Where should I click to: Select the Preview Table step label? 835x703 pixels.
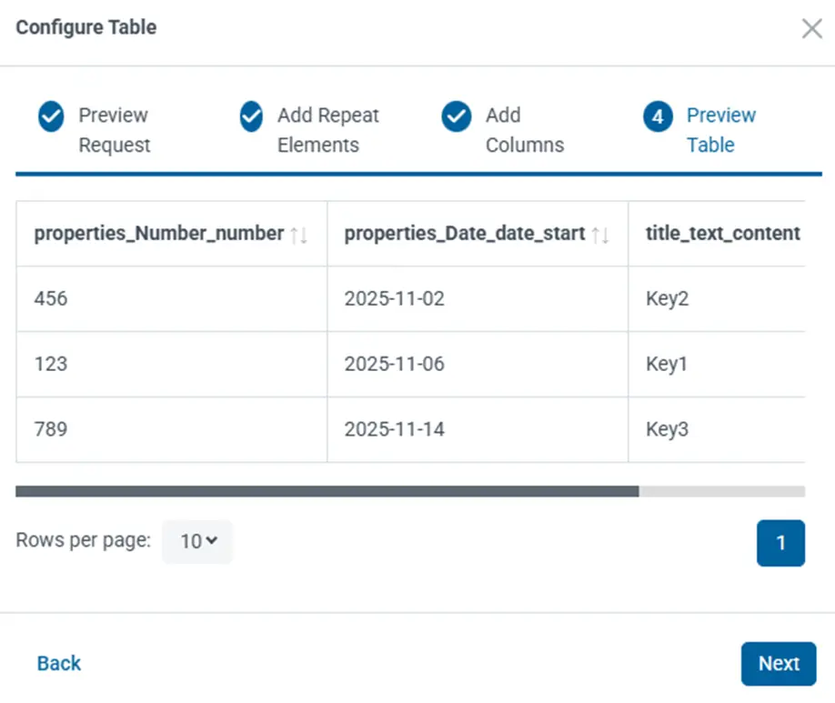click(720, 130)
